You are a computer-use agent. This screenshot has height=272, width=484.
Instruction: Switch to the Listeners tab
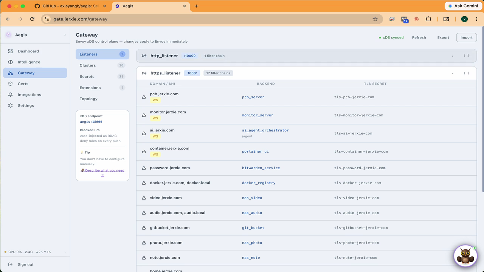click(x=102, y=54)
